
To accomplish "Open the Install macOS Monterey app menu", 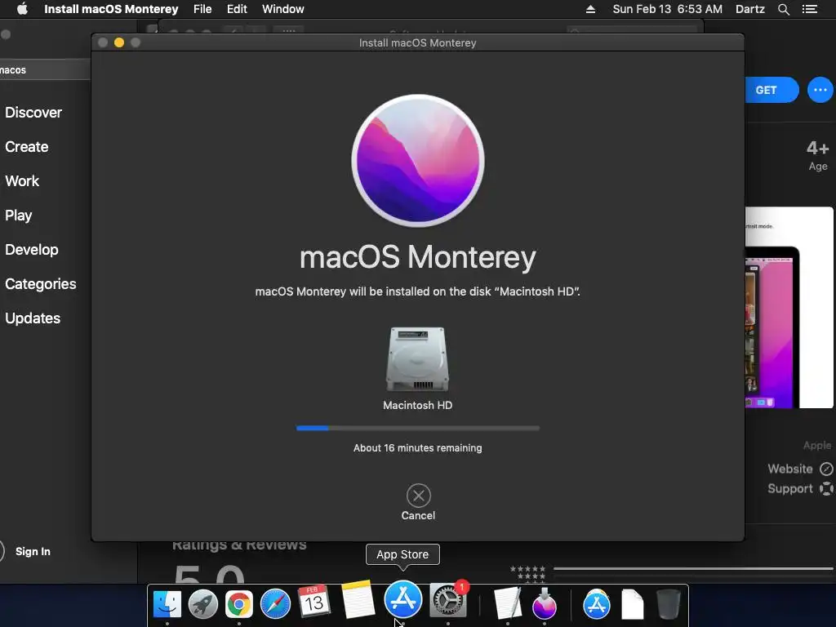I will [111, 9].
